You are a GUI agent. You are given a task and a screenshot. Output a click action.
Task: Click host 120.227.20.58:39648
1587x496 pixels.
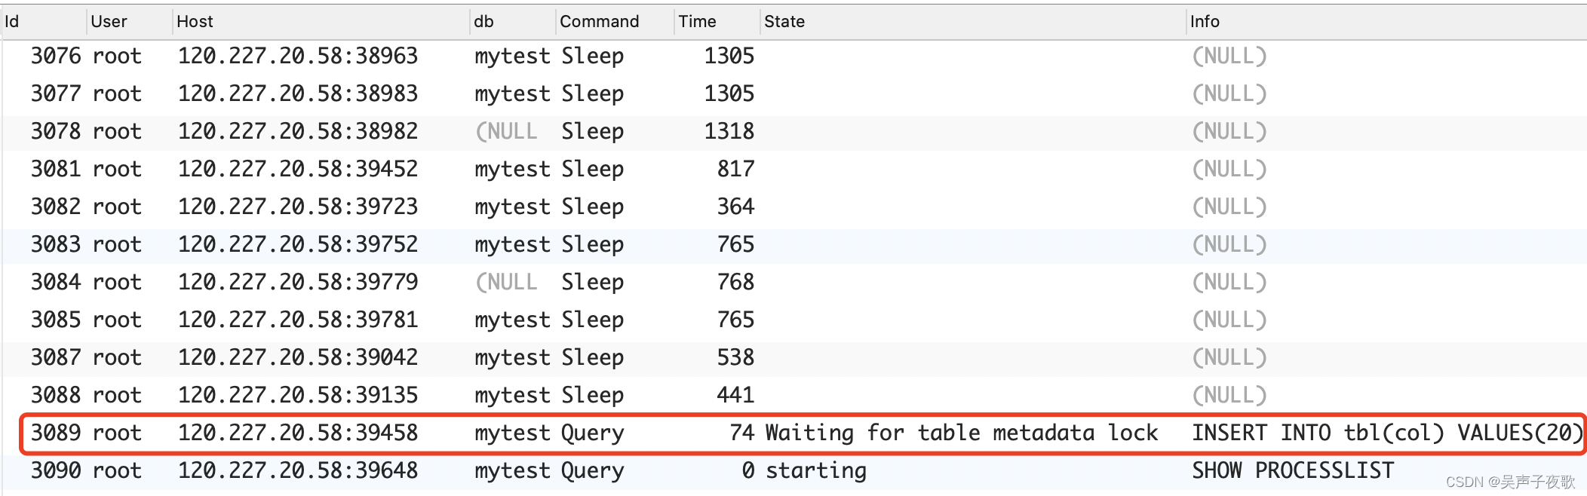coord(298,470)
